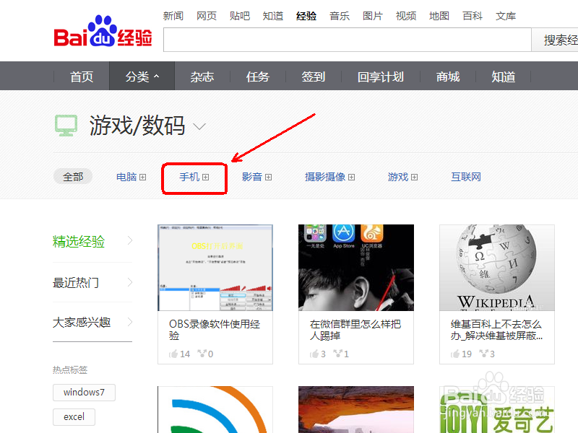The image size is (578, 433).
Task: Click the excel hot tag
Action: 74,417
